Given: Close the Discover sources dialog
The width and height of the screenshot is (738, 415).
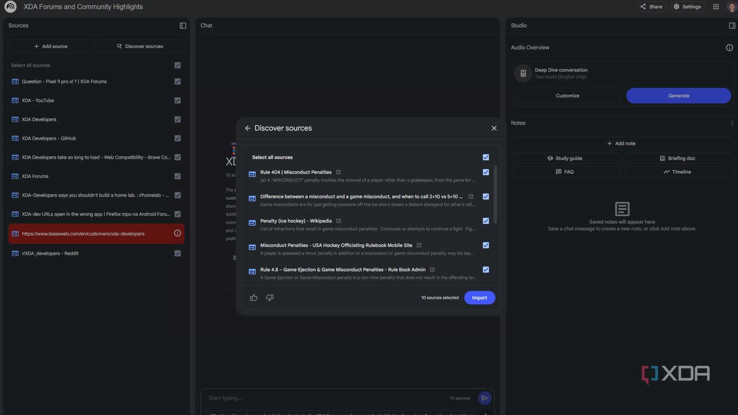Looking at the screenshot, I should [x=494, y=128].
